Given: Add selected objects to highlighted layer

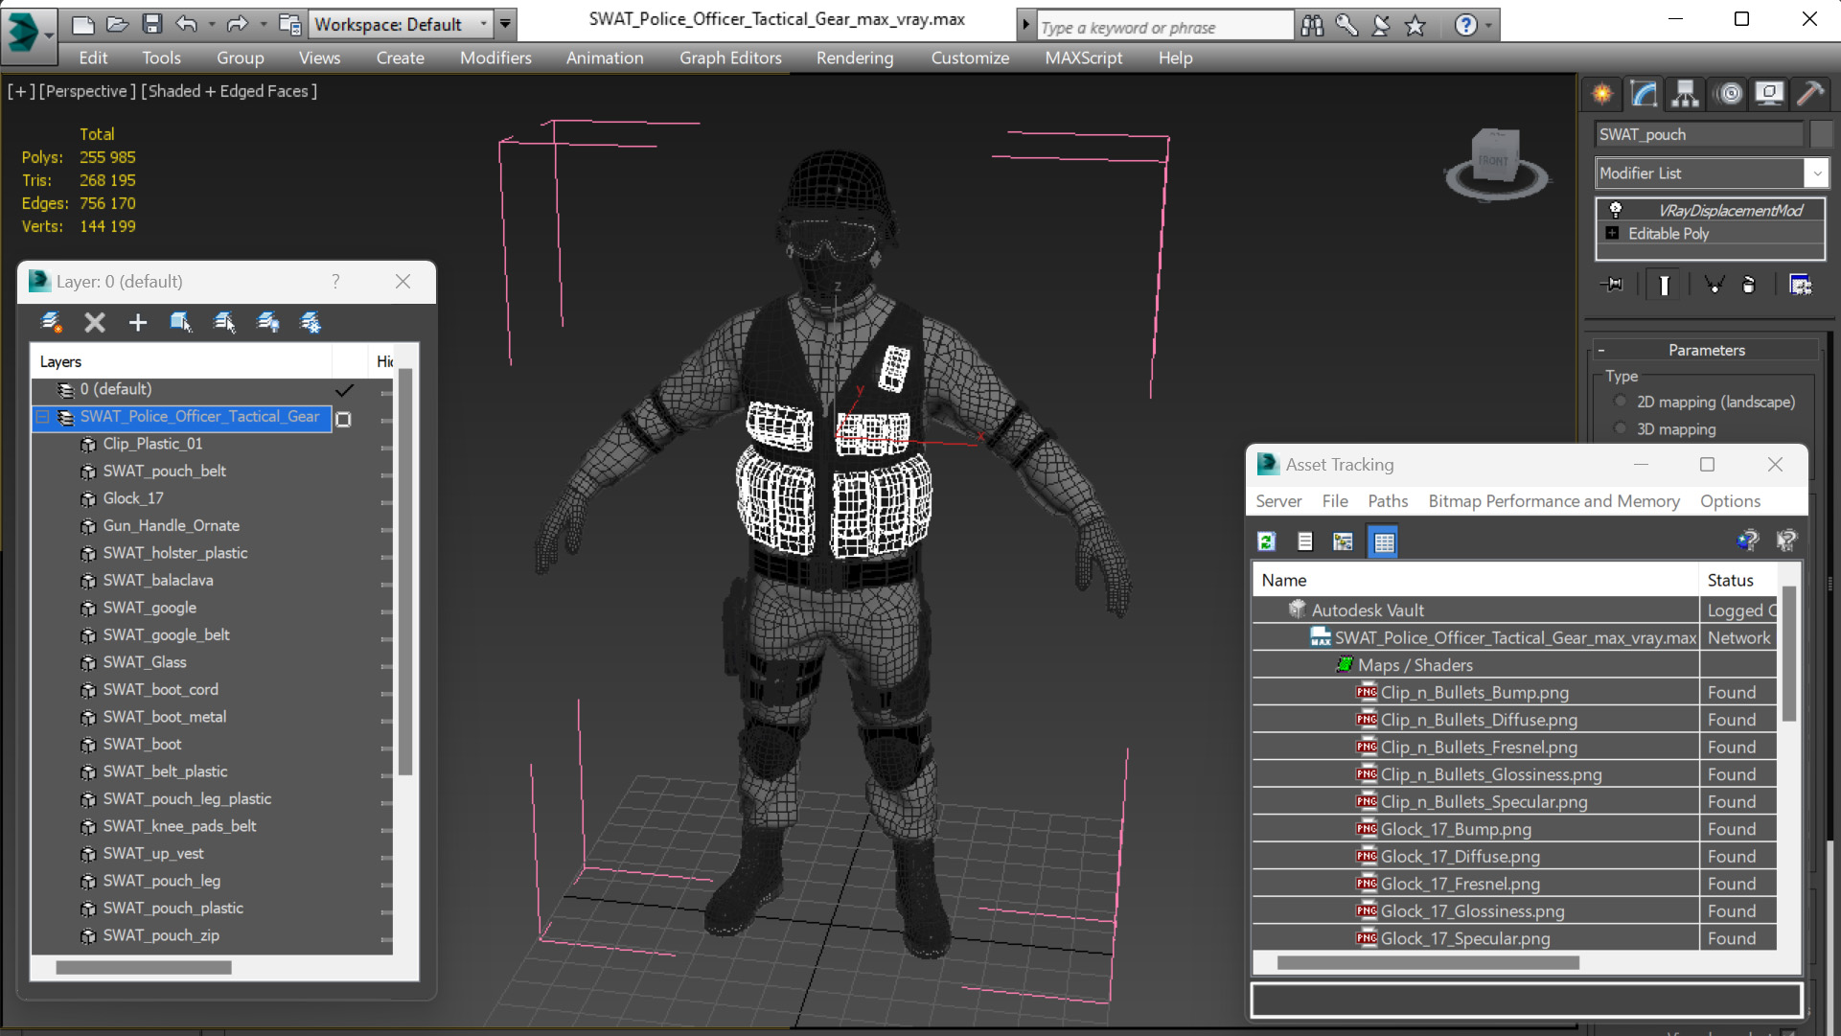Looking at the screenshot, I should point(138,322).
